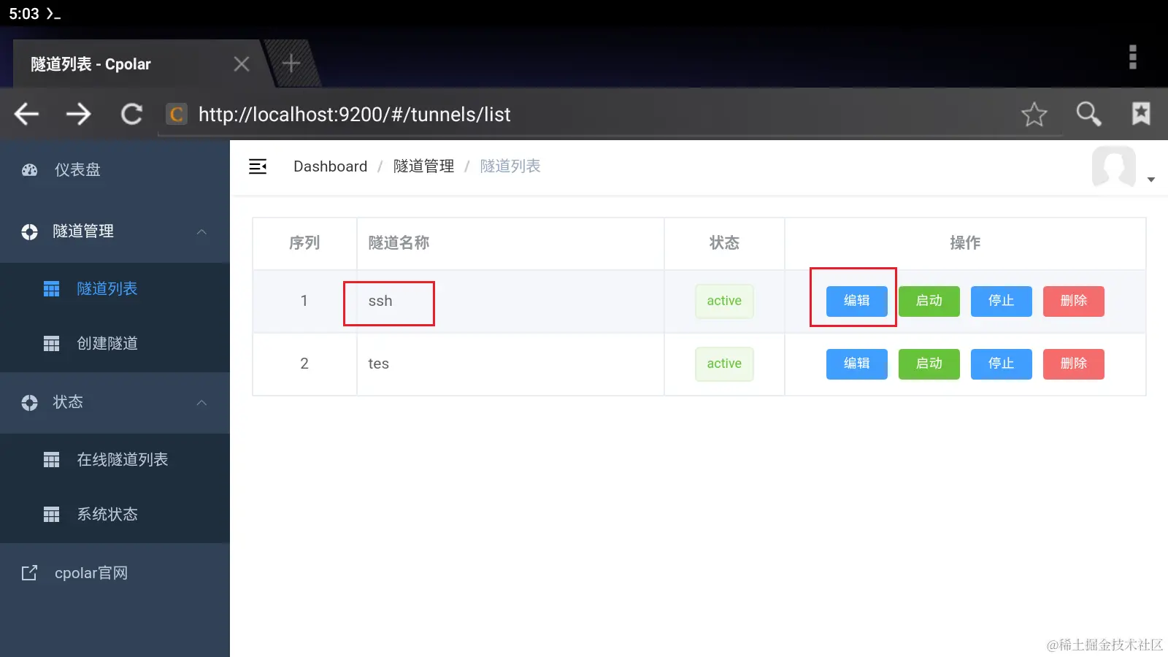
Task: Click the 5:03 clock in the status bar
Action: 24,14
